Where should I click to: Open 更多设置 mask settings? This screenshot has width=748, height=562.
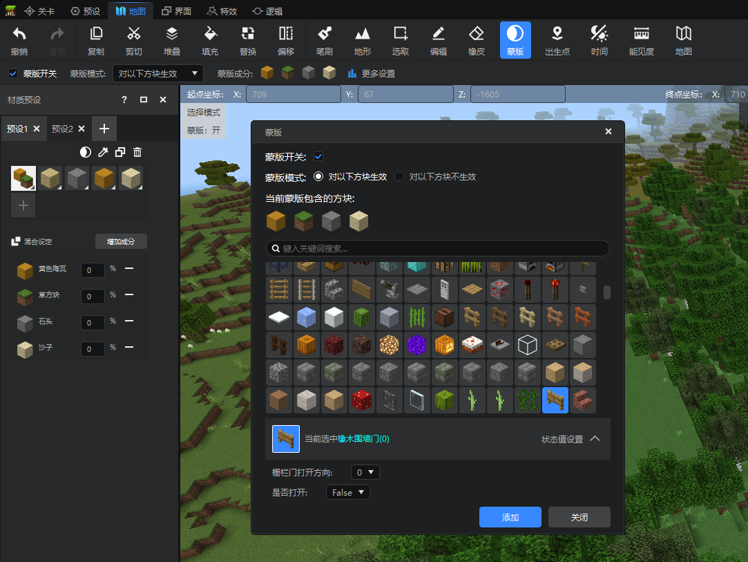point(372,73)
